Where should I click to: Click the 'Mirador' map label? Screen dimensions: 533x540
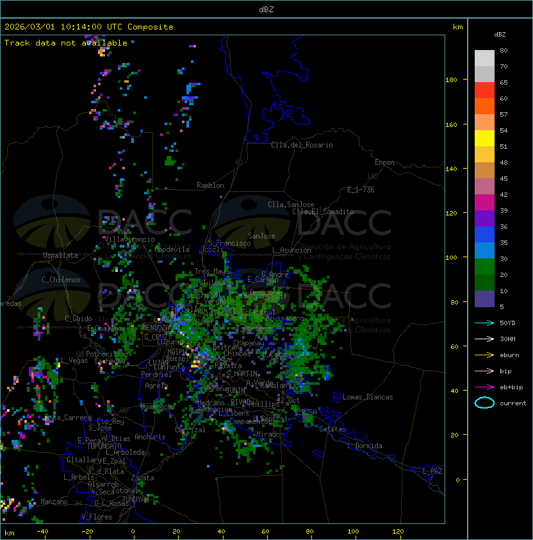(x=270, y=434)
